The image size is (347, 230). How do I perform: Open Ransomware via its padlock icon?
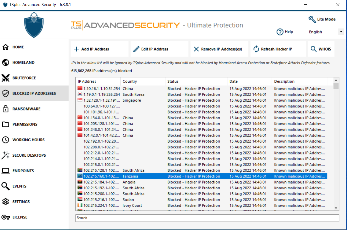pyautogui.click(x=6, y=109)
